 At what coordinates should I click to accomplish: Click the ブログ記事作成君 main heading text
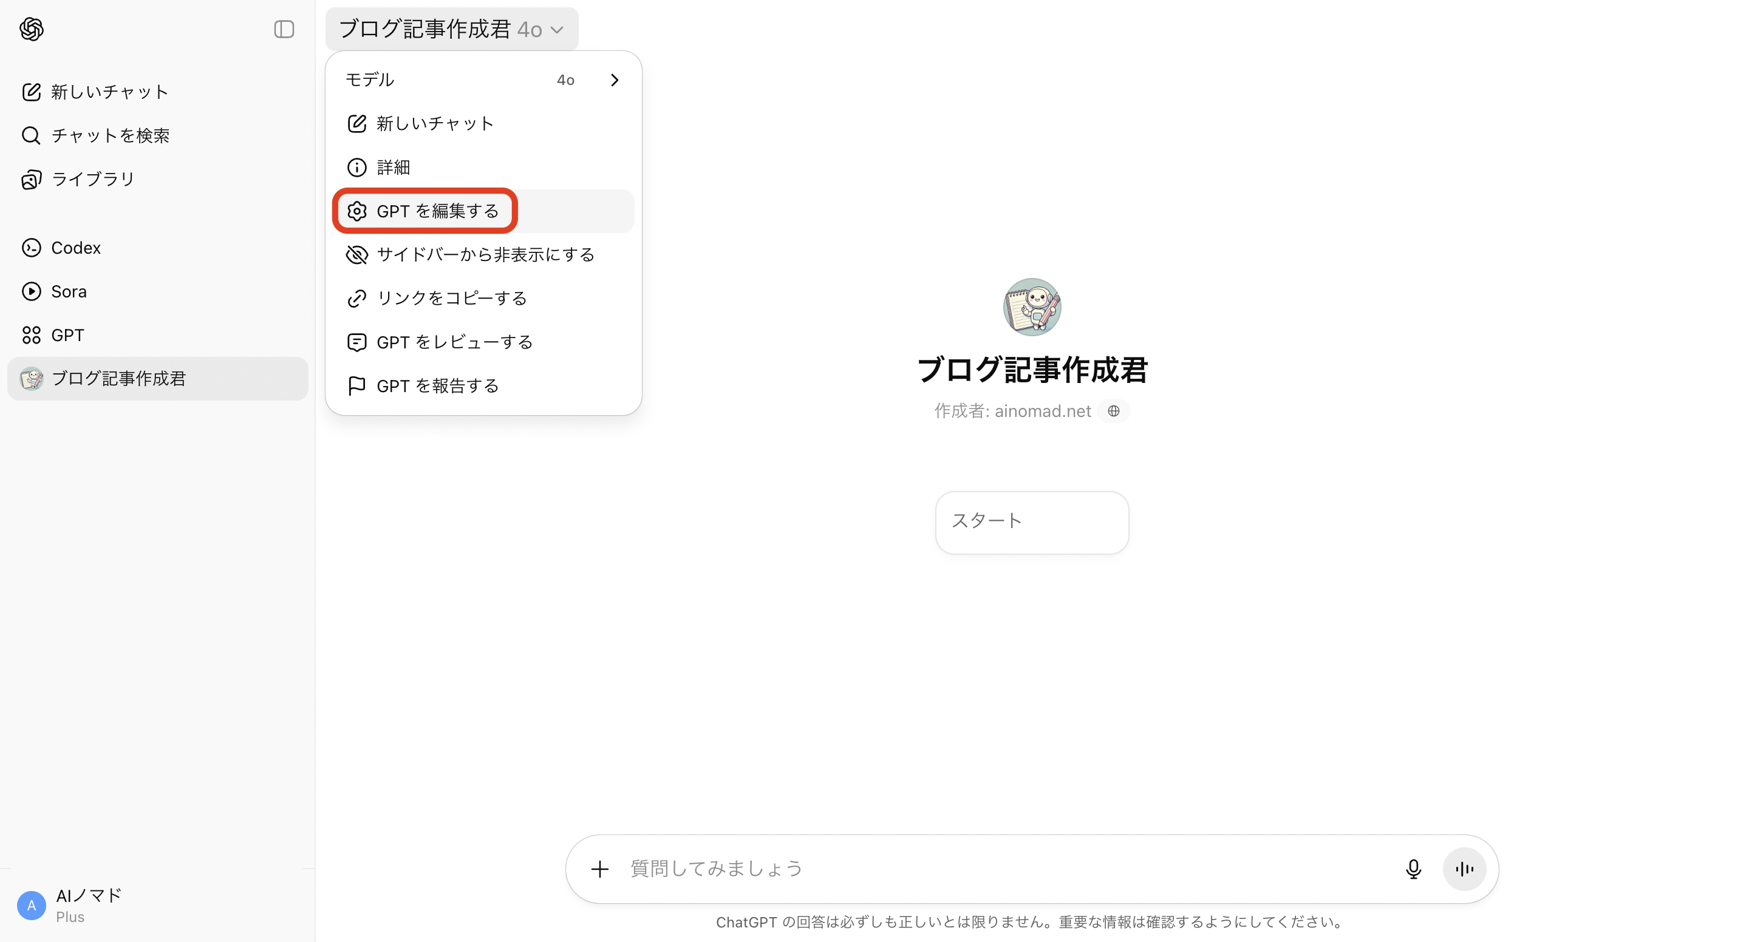pyautogui.click(x=1032, y=370)
